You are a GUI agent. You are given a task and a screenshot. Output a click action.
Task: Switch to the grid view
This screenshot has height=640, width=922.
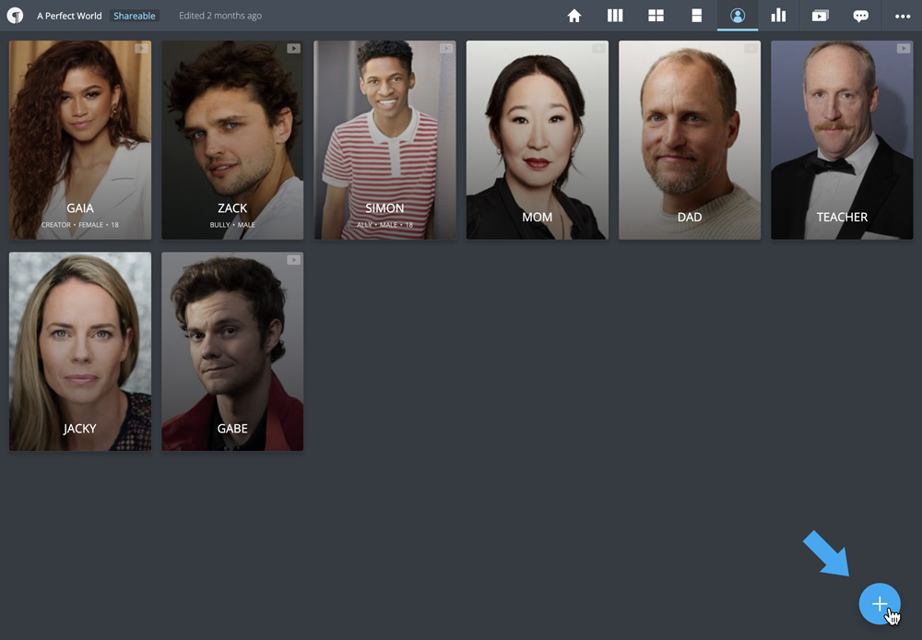click(x=656, y=16)
